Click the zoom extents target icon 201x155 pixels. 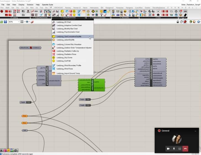click(x=22, y=22)
